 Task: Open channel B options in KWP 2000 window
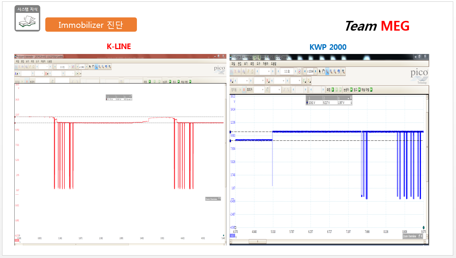(267, 81)
